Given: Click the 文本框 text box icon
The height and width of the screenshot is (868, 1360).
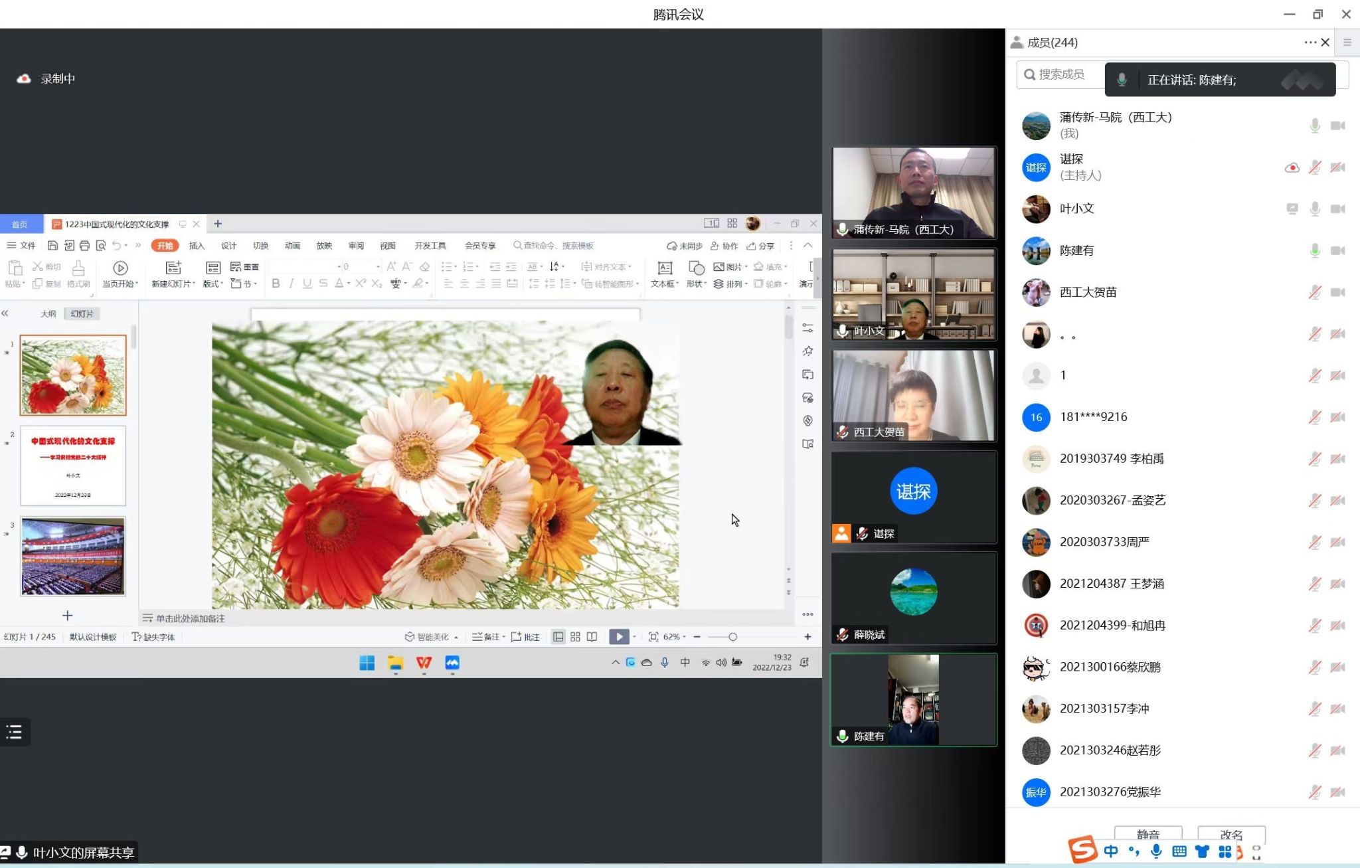Looking at the screenshot, I should click(x=664, y=268).
